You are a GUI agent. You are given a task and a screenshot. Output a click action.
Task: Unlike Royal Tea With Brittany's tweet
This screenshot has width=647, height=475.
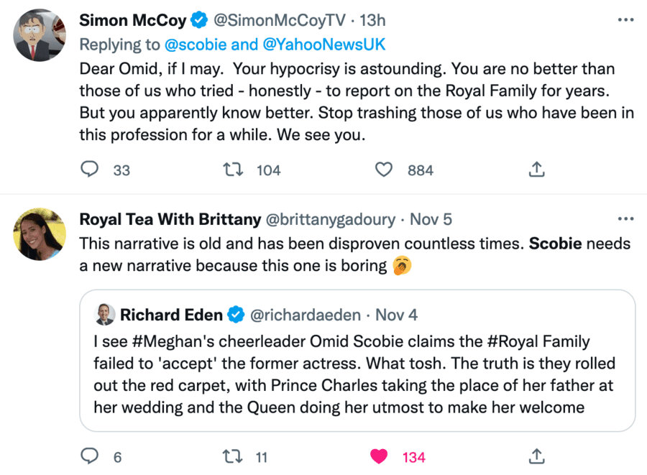(379, 456)
